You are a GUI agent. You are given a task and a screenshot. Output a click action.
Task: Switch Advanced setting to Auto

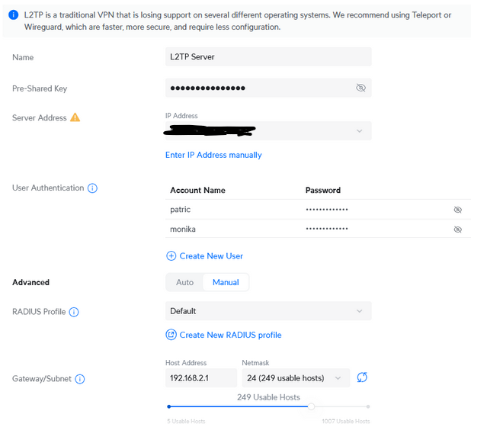point(185,282)
